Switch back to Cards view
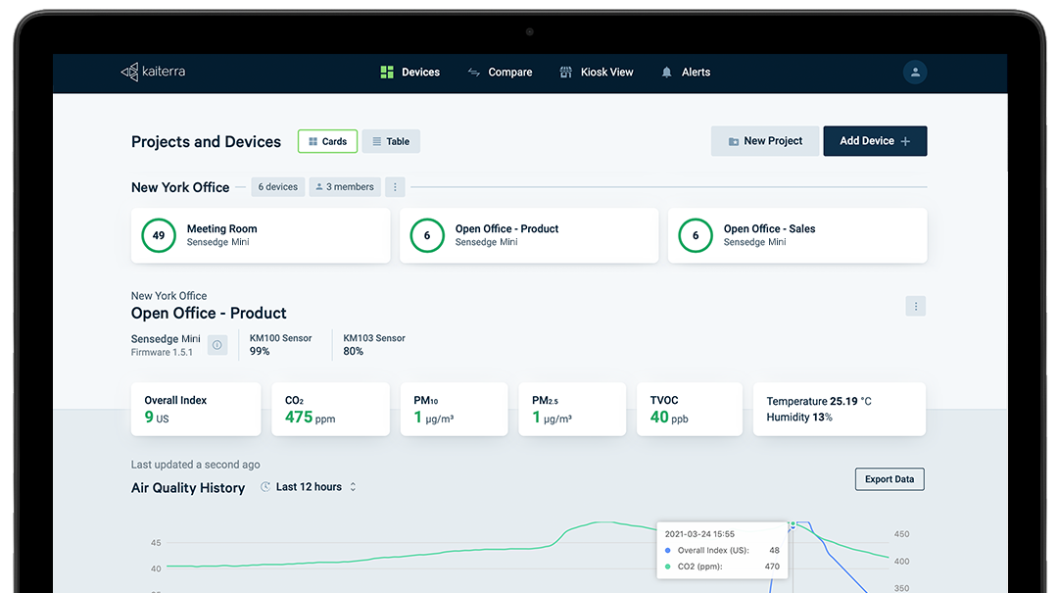The image size is (1058, 593). tap(327, 140)
